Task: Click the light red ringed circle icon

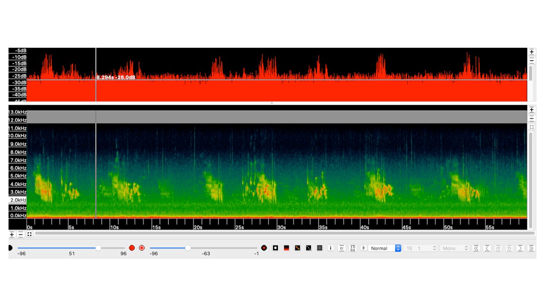Action: (142, 248)
